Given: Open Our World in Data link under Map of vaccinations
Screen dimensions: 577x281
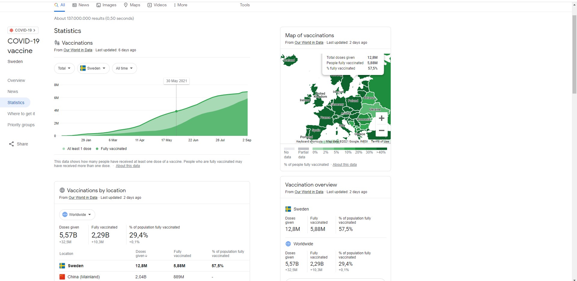Looking at the screenshot, I should (309, 43).
